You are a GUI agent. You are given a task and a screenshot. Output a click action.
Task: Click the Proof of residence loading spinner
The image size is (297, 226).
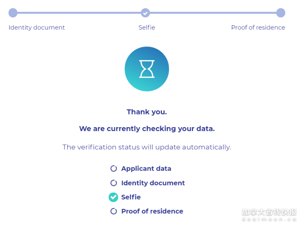tap(114, 211)
